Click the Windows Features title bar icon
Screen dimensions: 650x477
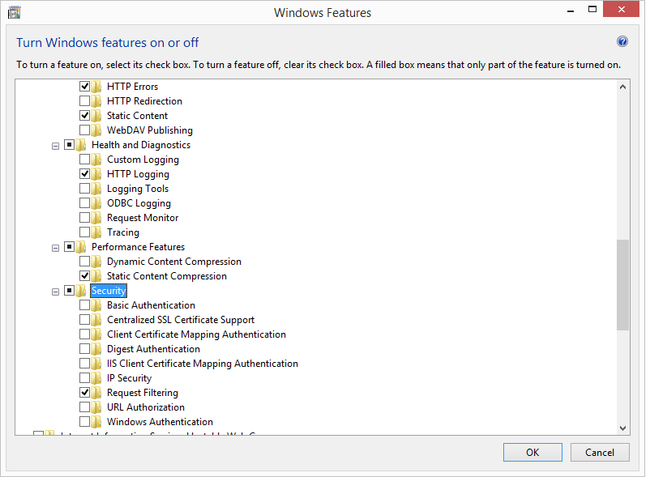click(x=14, y=11)
